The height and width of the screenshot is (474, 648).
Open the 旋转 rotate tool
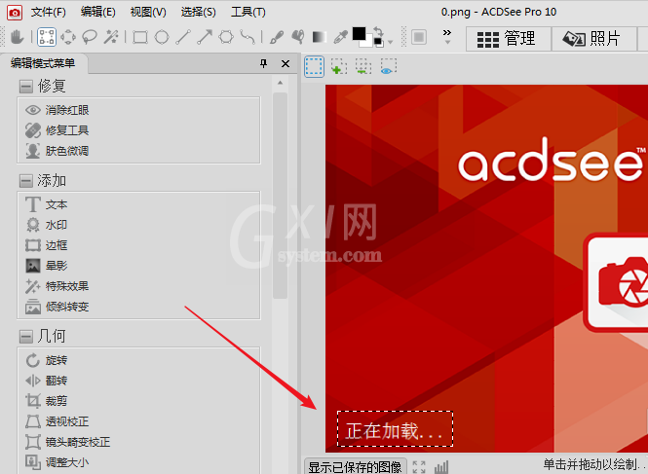tap(47, 360)
